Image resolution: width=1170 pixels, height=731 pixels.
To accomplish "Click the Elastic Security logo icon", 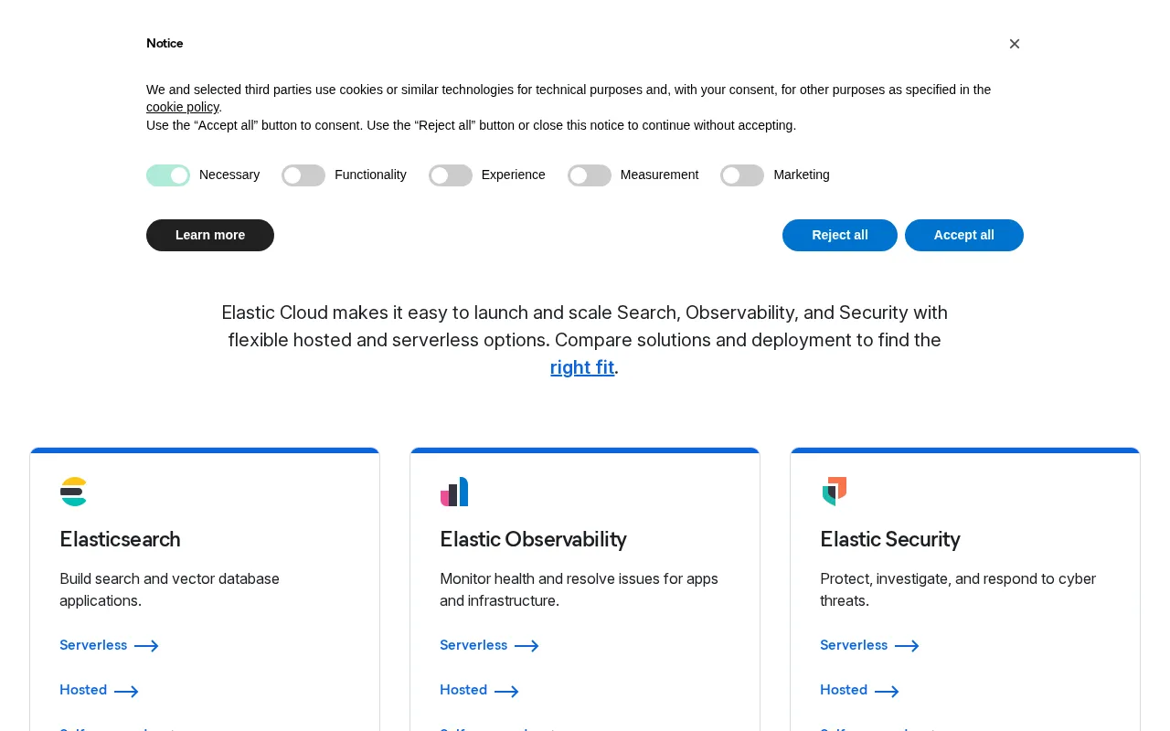I will pos(835,492).
